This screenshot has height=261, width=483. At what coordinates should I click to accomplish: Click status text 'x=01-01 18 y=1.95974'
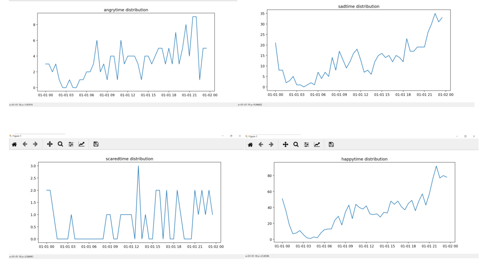click(21, 105)
